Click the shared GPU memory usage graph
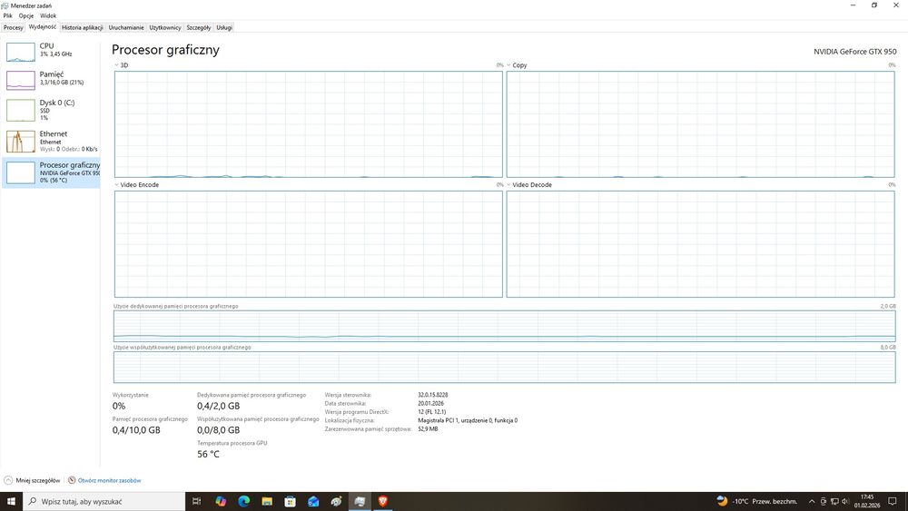908x511 pixels. [x=504, y=367]
